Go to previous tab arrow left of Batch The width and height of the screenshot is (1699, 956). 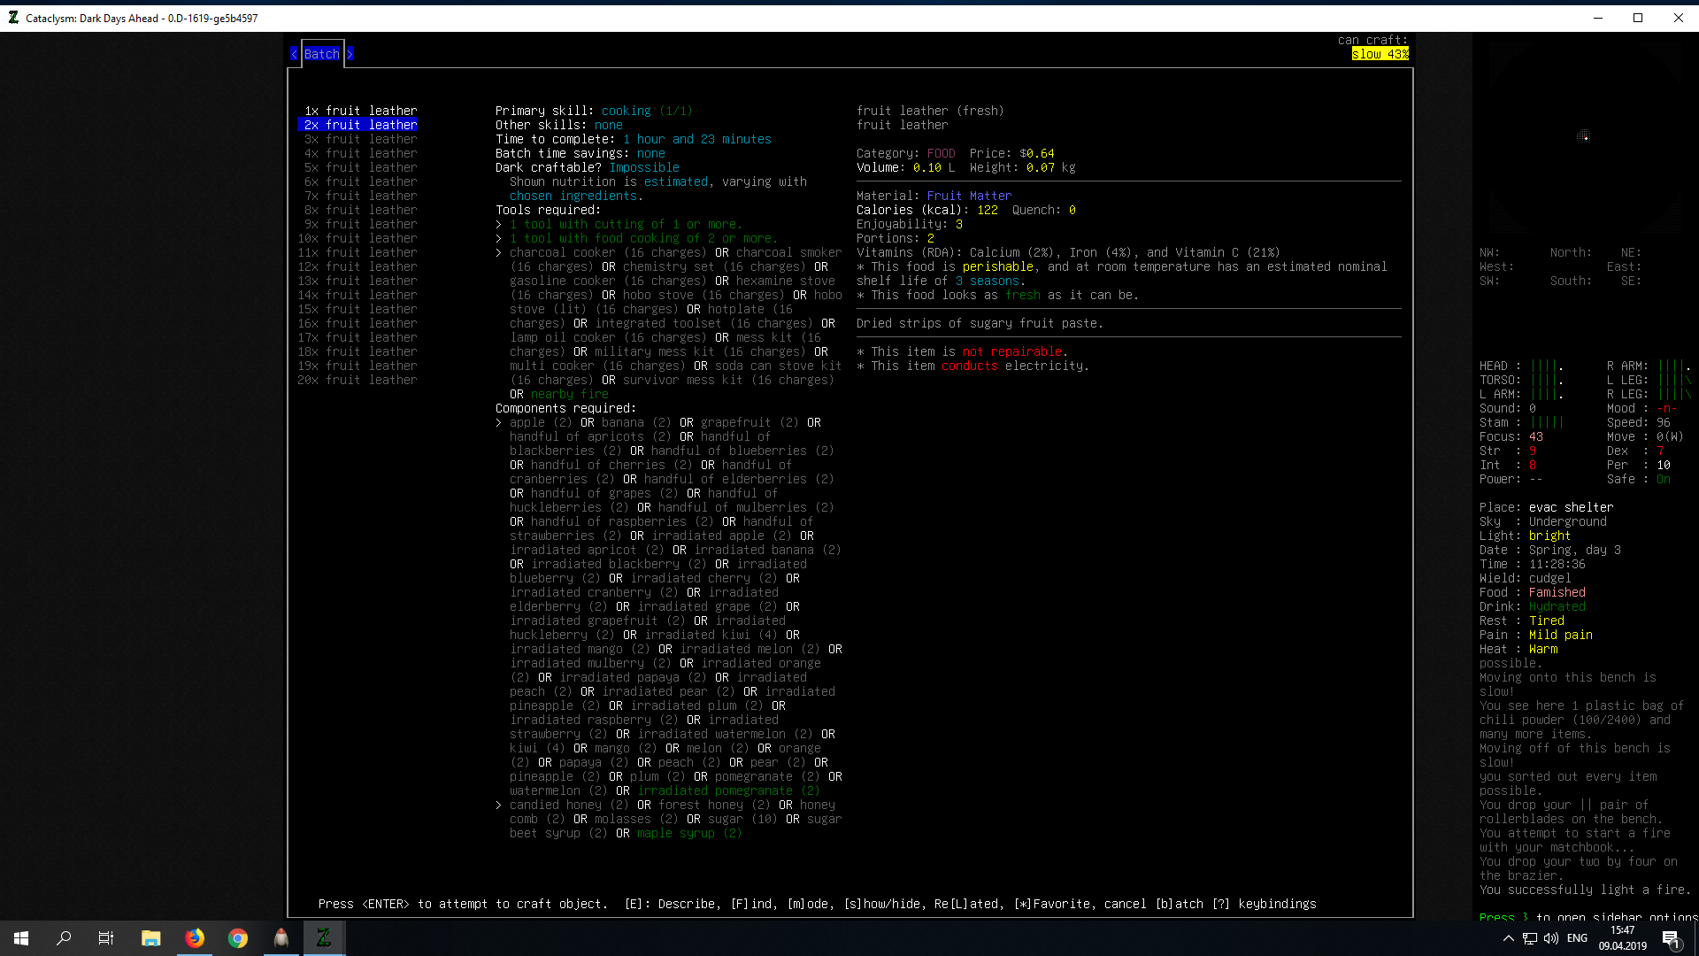coord(294,54)
